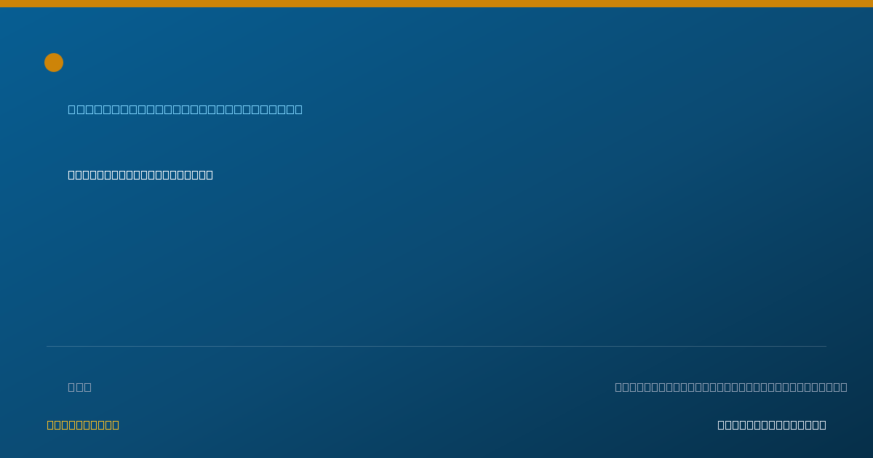873x458 pixels.
Task: Click the long gray caption line at bottom right
Action: 731,387
